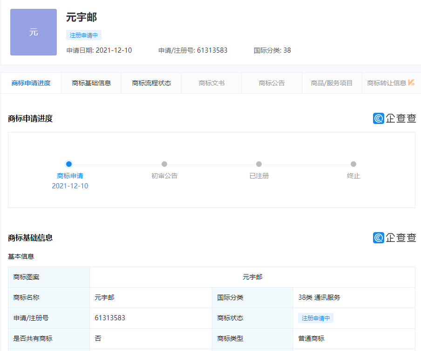This screenshot has height=351, width=421.
Task: Click the VIP icon beside 商标转让信息
Action: (x=411, y=83)
